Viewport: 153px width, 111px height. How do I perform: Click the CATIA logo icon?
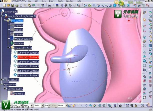tap(149, 105)
